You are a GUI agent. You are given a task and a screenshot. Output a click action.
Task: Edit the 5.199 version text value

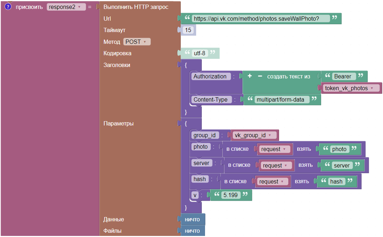(231, 195)
